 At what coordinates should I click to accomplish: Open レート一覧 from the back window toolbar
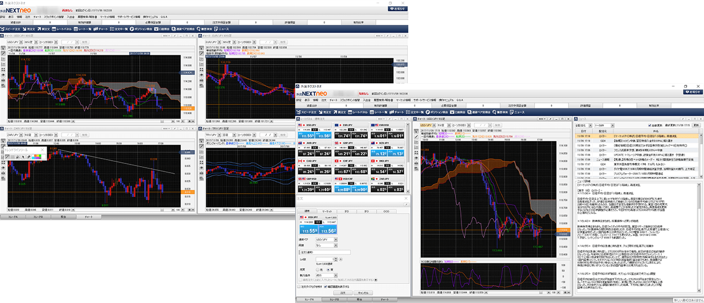82,29
